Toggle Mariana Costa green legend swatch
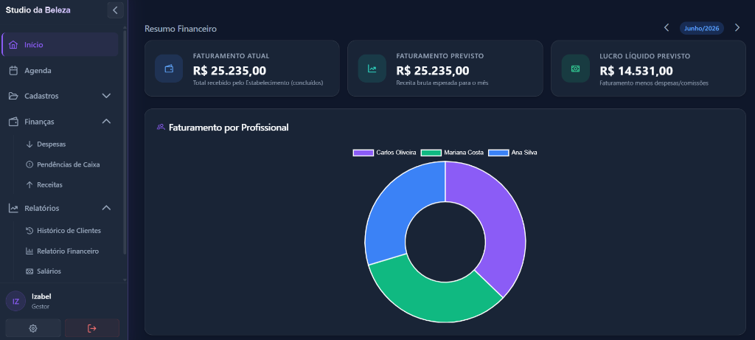The width and height of the screenshot is (755, 340). 431,153
